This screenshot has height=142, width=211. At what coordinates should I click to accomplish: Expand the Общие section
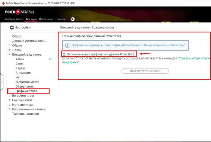[10, 45]
